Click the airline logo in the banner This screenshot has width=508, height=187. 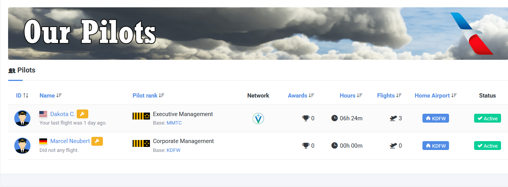pos(472,34)
